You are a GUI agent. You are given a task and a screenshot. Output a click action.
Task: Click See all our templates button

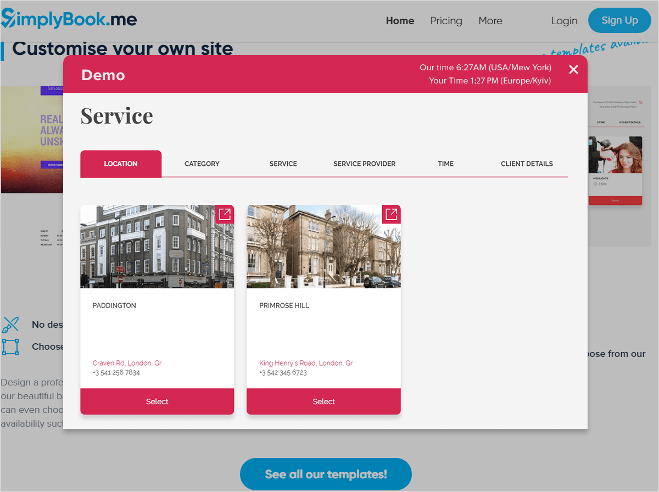[x=326, y=474]
